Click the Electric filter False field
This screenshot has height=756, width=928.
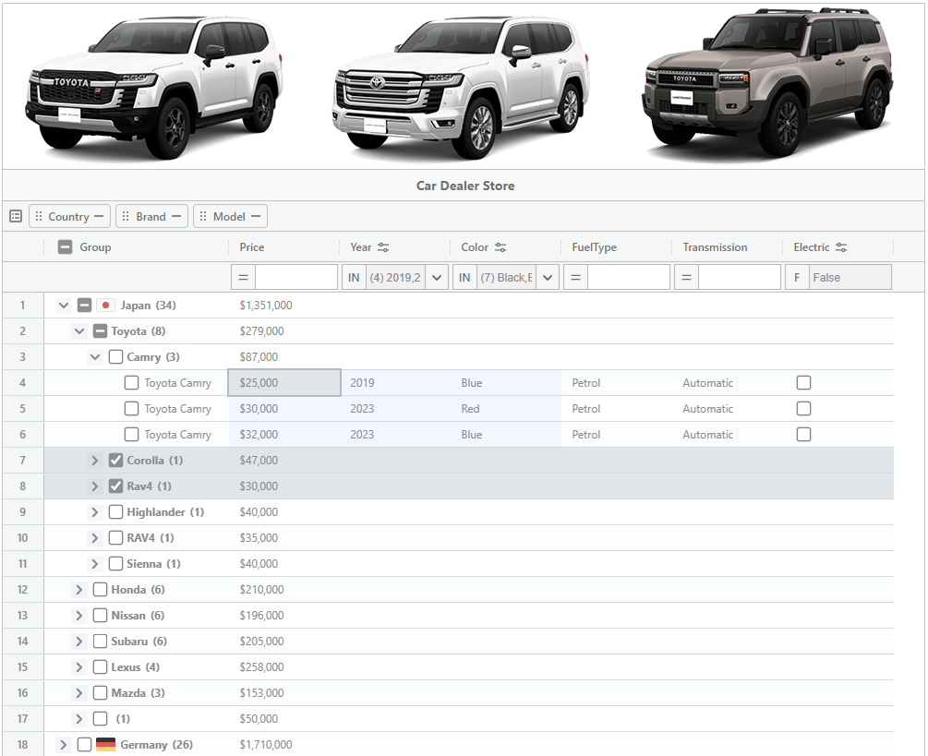coord(850,278)
